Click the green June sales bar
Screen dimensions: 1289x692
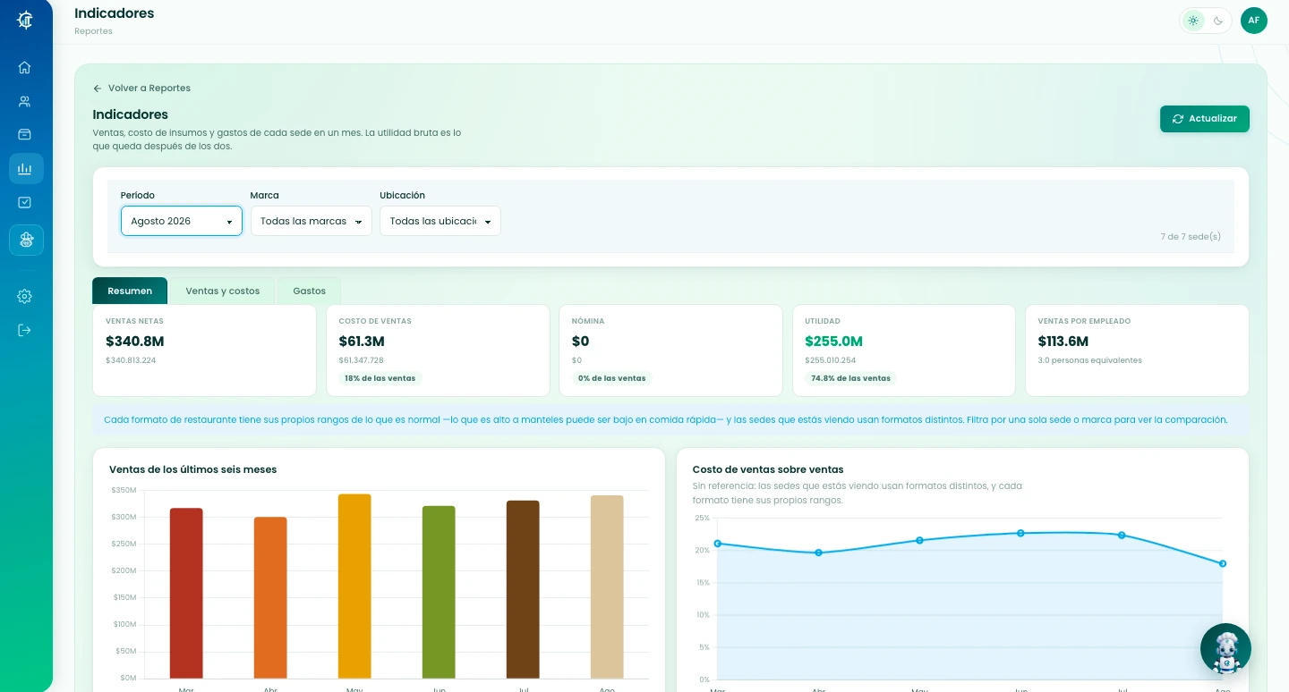point(439,592)
